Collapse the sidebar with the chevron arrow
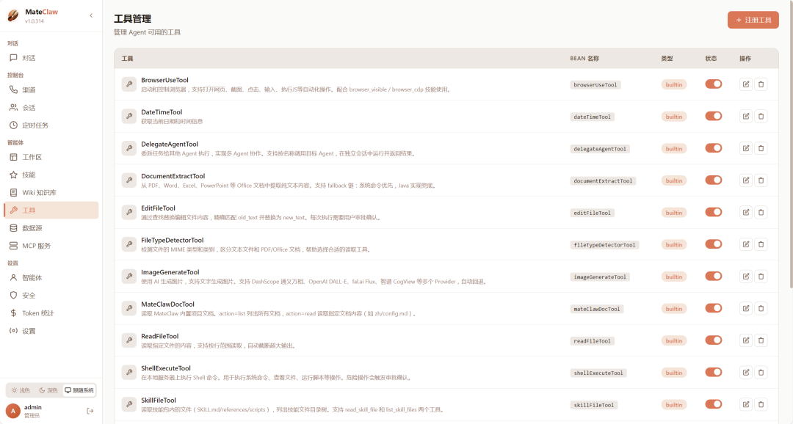This screenshot has width=793, height=424. pos(91,15)
